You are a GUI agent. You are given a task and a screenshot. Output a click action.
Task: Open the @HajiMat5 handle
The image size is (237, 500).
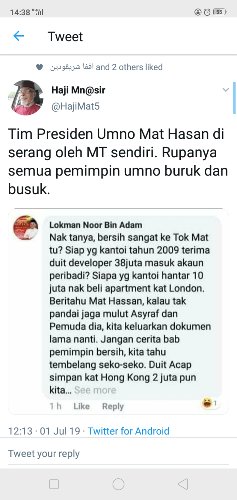tap(75, 107)
